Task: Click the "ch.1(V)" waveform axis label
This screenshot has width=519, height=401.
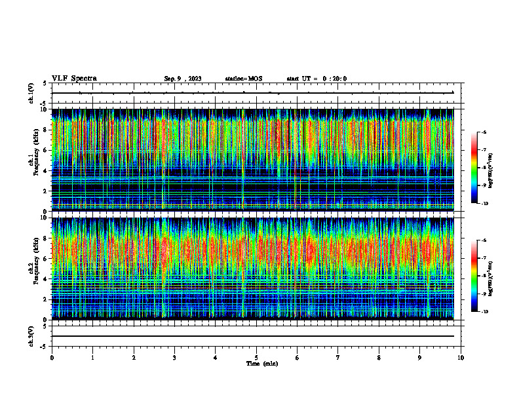Action: [31, 93]
